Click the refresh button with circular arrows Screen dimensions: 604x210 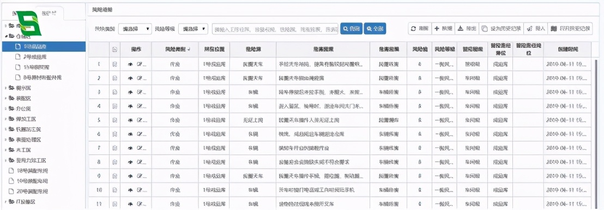[x=420, y=28]
